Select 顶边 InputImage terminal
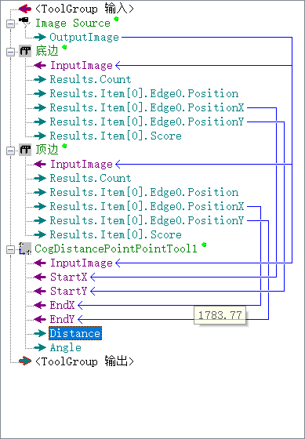 [x=82, y=164]
